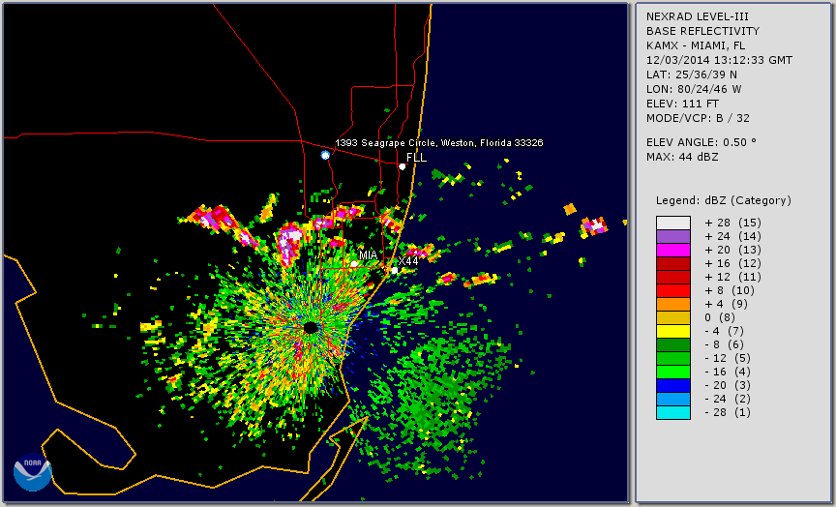Image resolution: width=836 pixels, height=507 pixels.
Task: Select the MIA airport marker dot
Action: pyautogui.click(x=354, y=264)
